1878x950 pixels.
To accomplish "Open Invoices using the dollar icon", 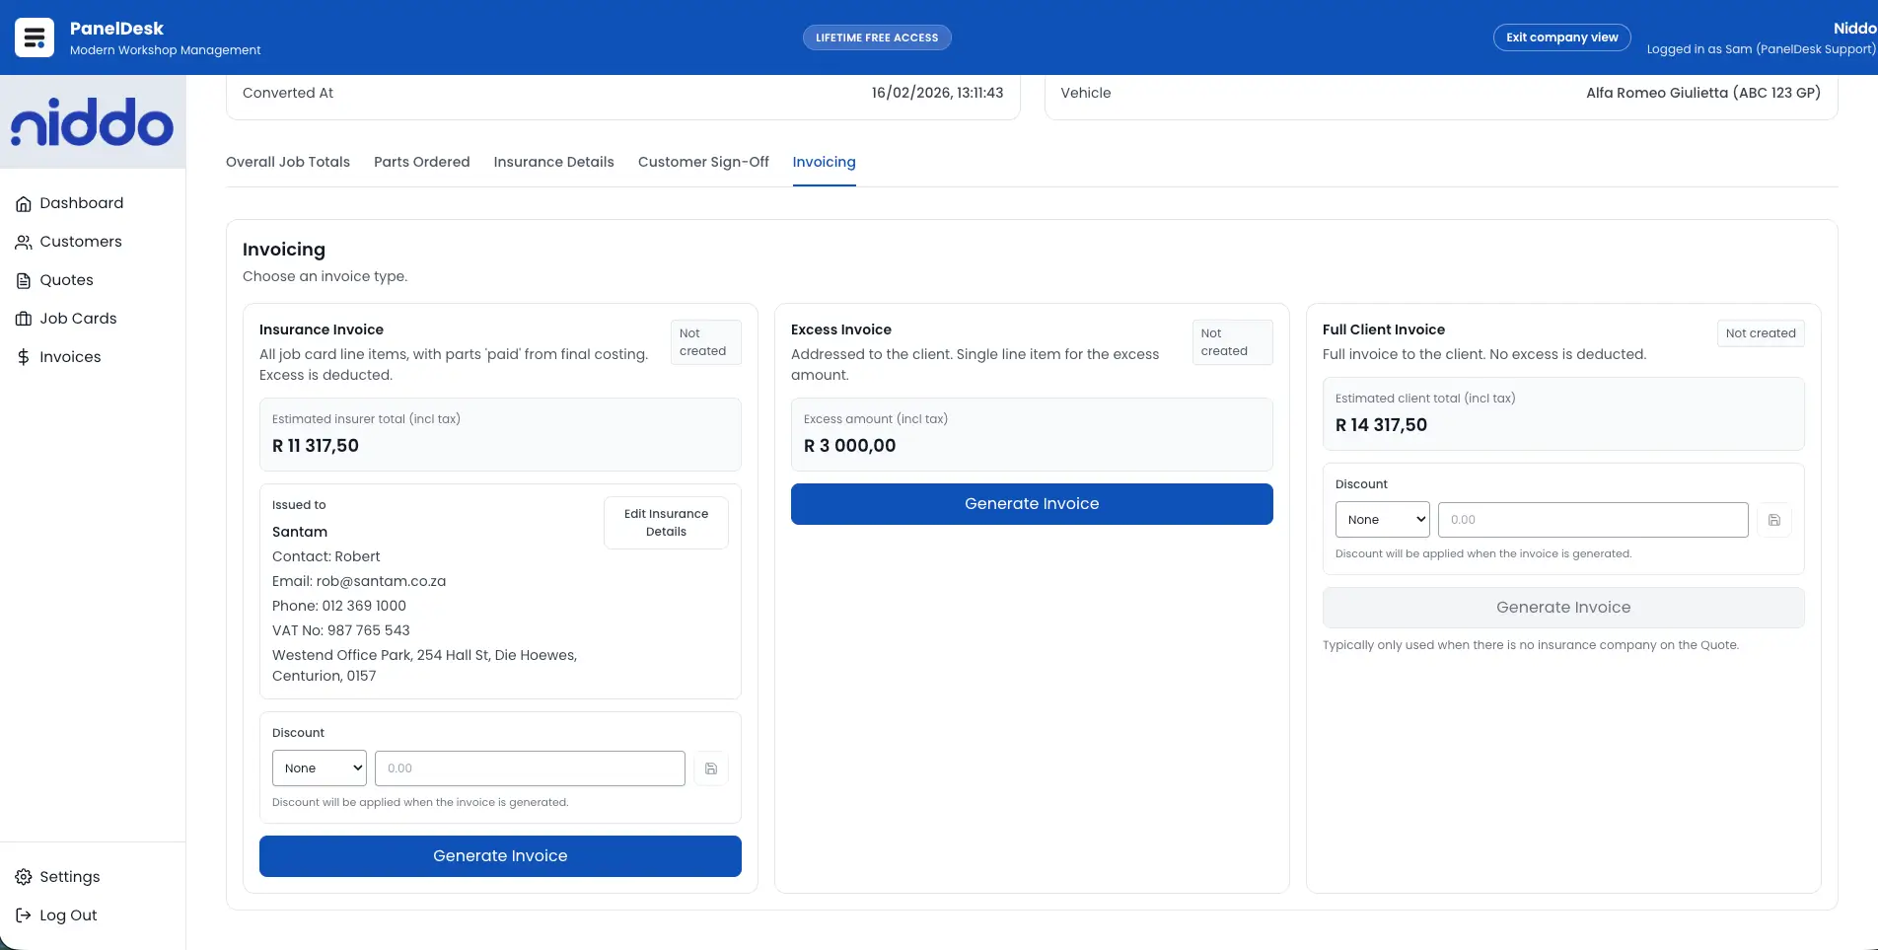I will coord(24,356).
